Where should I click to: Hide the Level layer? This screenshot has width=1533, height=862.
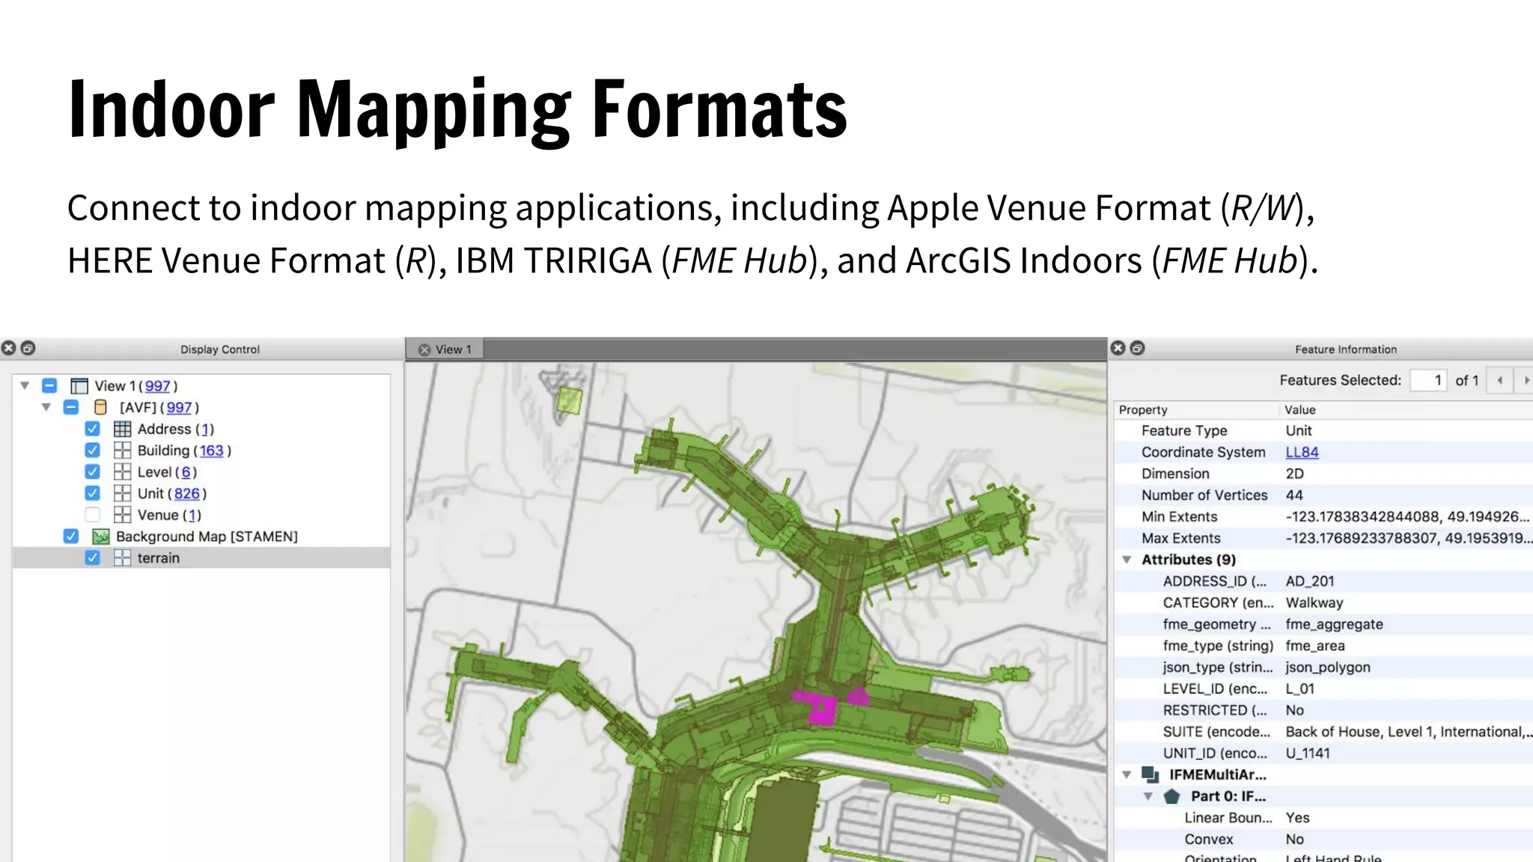pyautogui.click(x=92, y=472)
